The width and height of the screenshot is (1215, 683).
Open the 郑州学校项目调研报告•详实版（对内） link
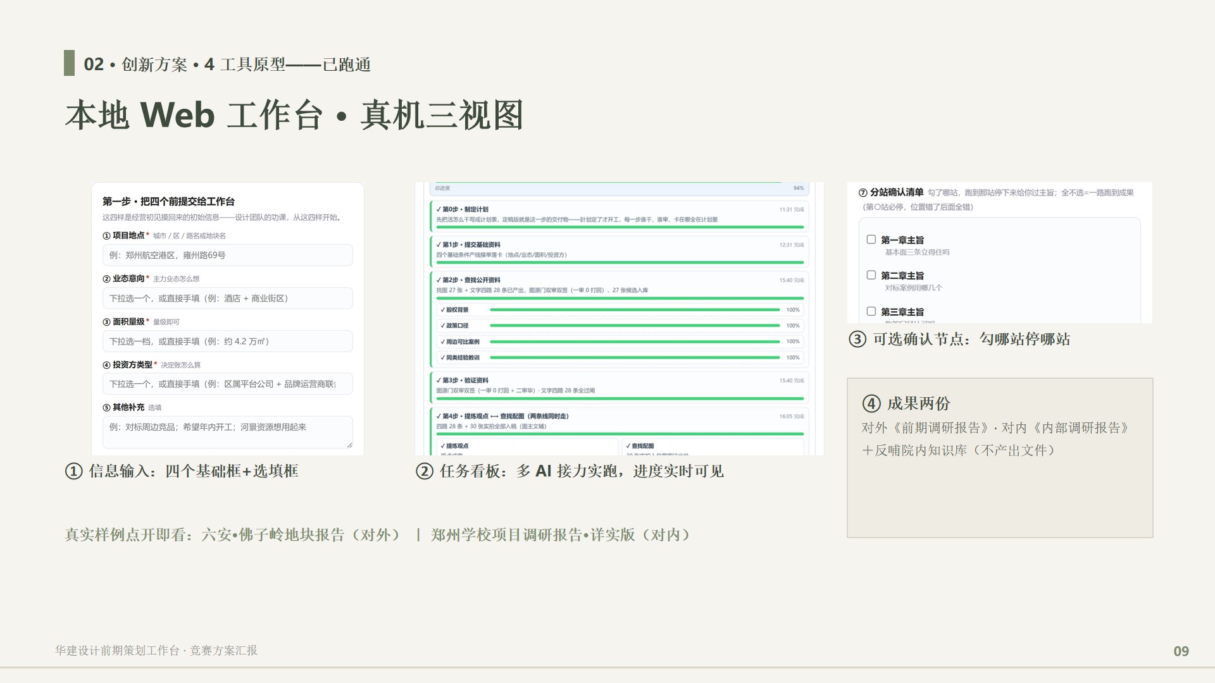(x=561, y=535)
